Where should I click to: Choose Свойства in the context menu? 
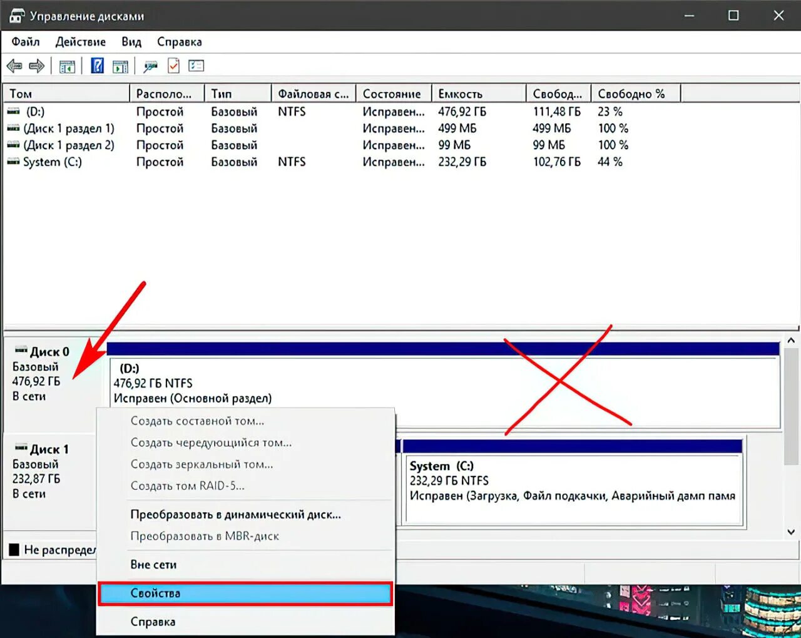pyautogui.click(x=245, y=594)
